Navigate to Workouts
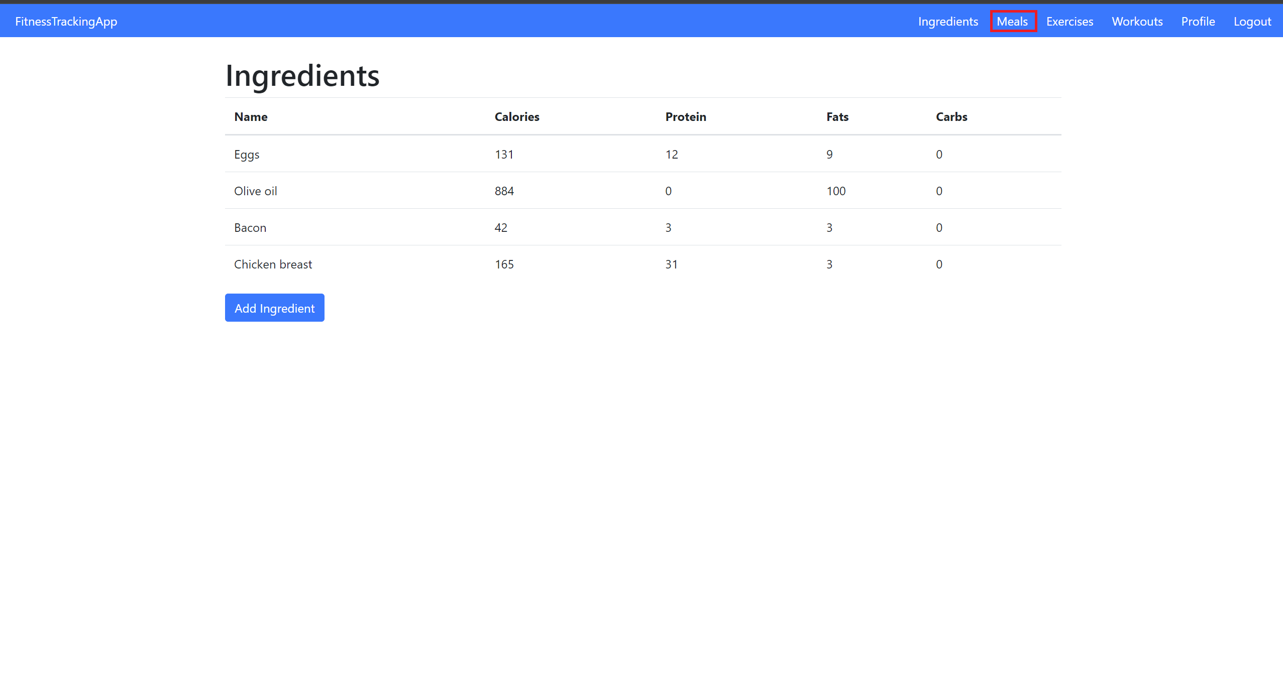1283x679 pixels. pyautogui.click(x=1137, y=22)
